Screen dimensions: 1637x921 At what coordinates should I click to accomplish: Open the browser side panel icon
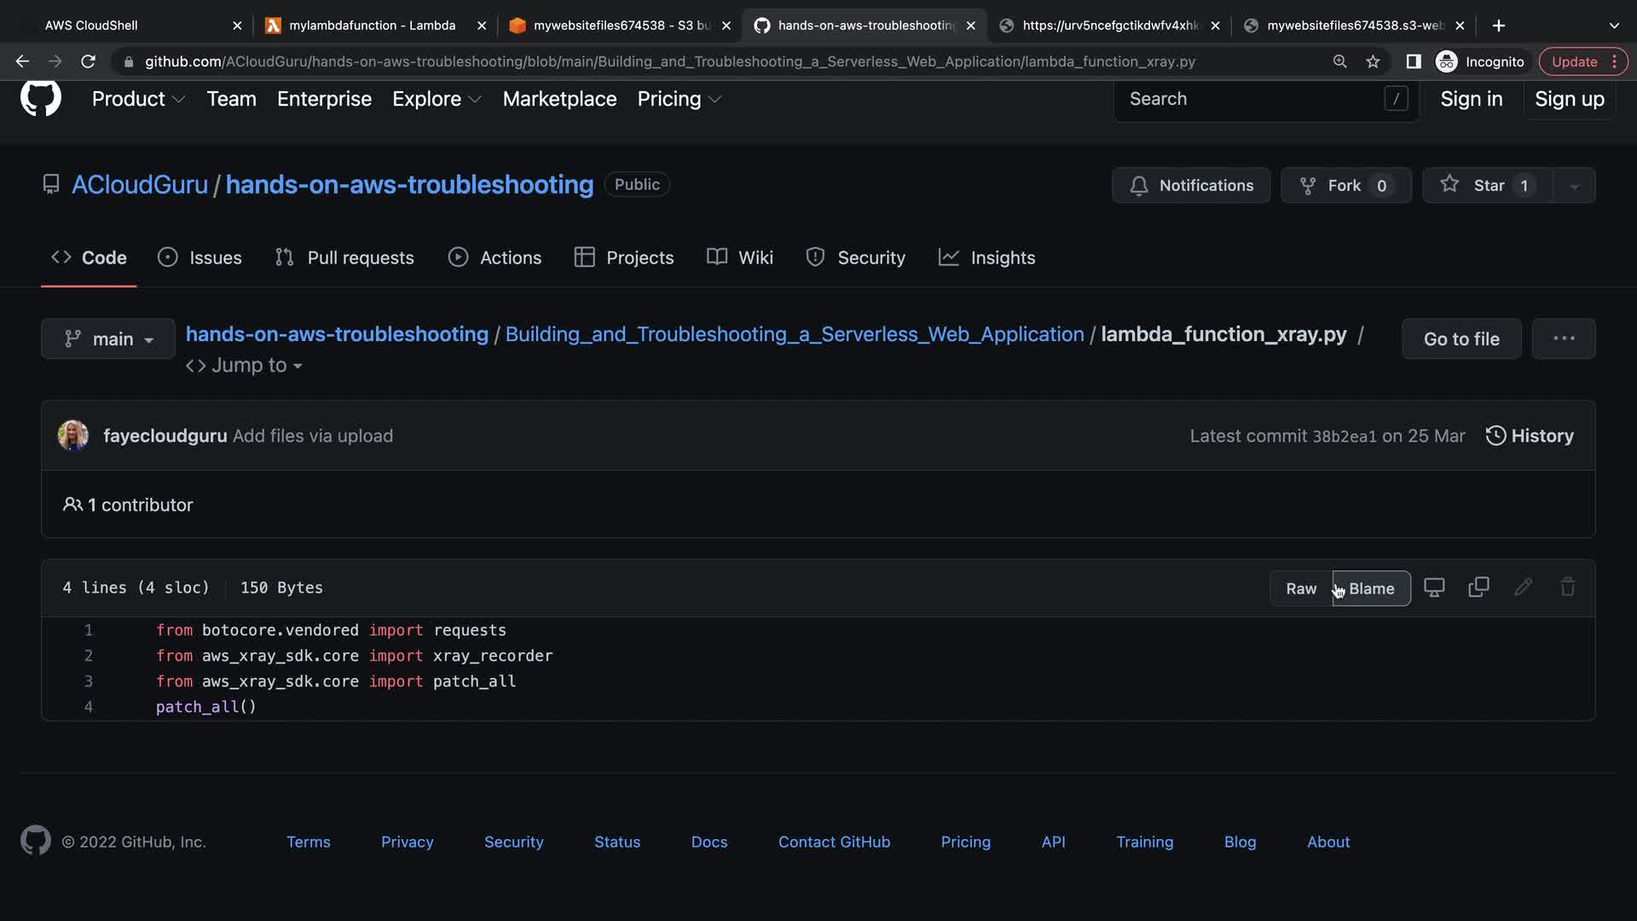click(1413, 61)
